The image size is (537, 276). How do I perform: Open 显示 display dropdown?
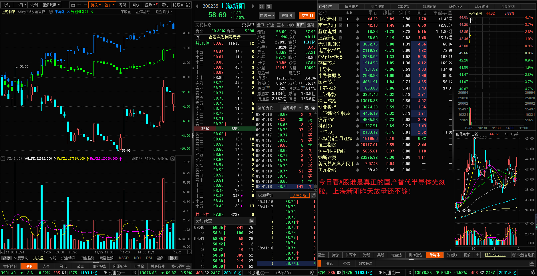(150, 5)
